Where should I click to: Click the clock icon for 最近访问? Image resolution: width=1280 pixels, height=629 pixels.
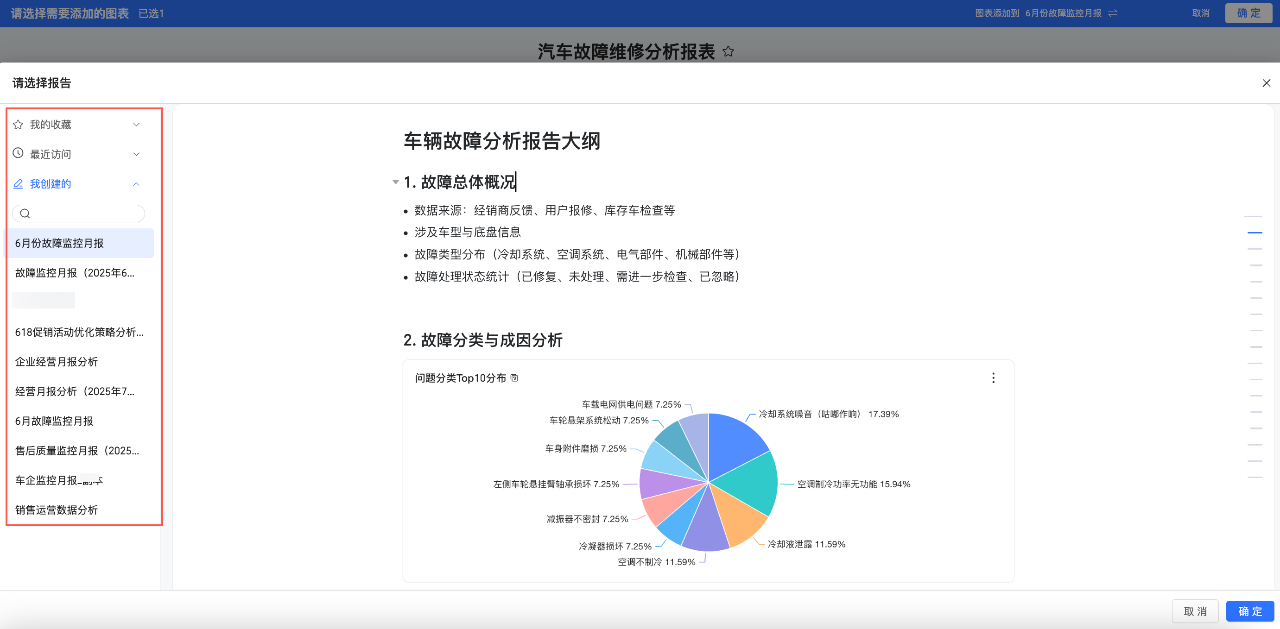(x=19, y=153)
